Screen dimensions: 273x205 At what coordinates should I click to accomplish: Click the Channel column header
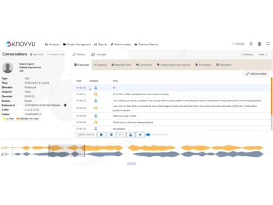coord(94,81)
